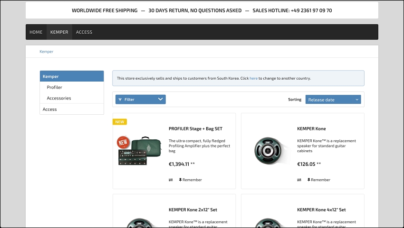Compare the PROFILER Stage + Bag SET

pyautogui.click(x=171, y=180)
